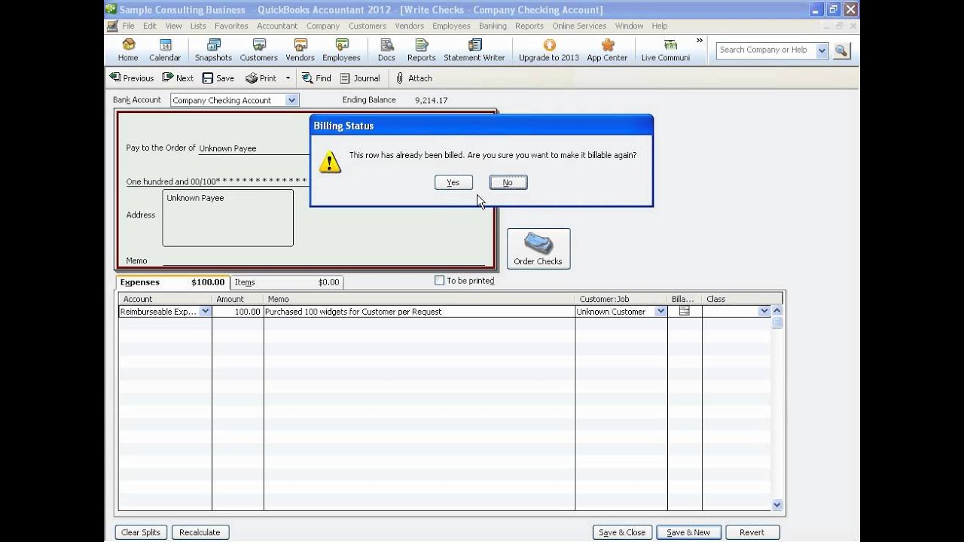The width and height of the screenshot is (964, 542).
Task: Click the Memo line on the check
Action: click(324, 260)
